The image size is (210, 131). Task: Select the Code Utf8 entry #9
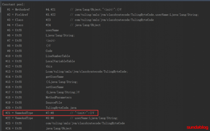coord(30,51)
